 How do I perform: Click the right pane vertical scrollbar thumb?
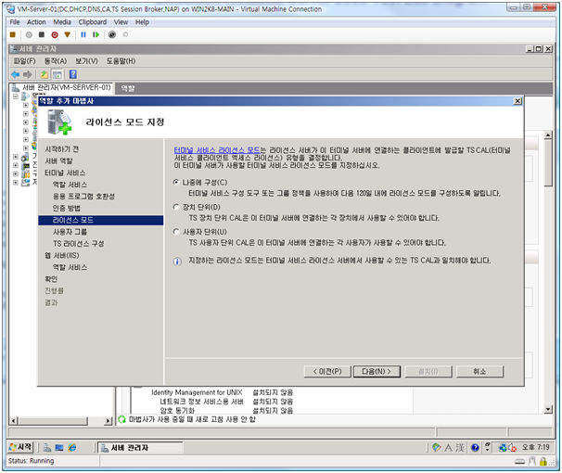[548, 163]
